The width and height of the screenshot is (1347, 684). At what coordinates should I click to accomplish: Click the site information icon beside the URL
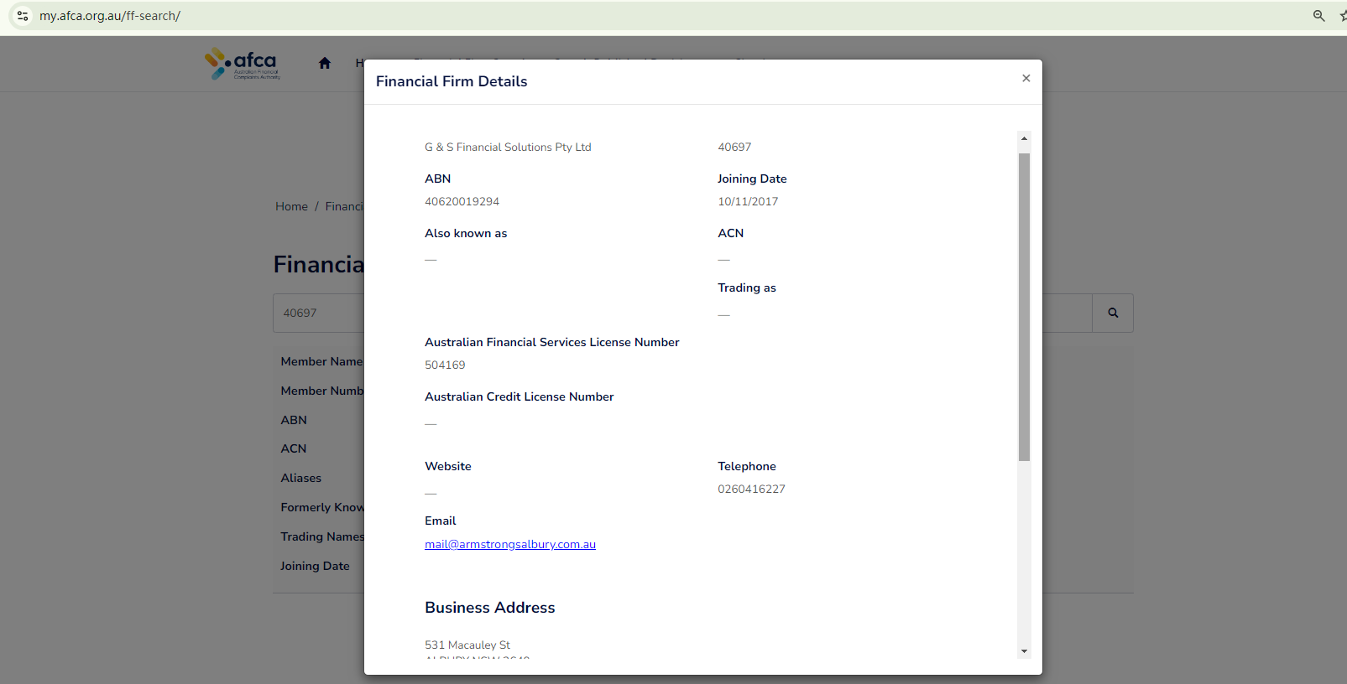click(23, 16)
